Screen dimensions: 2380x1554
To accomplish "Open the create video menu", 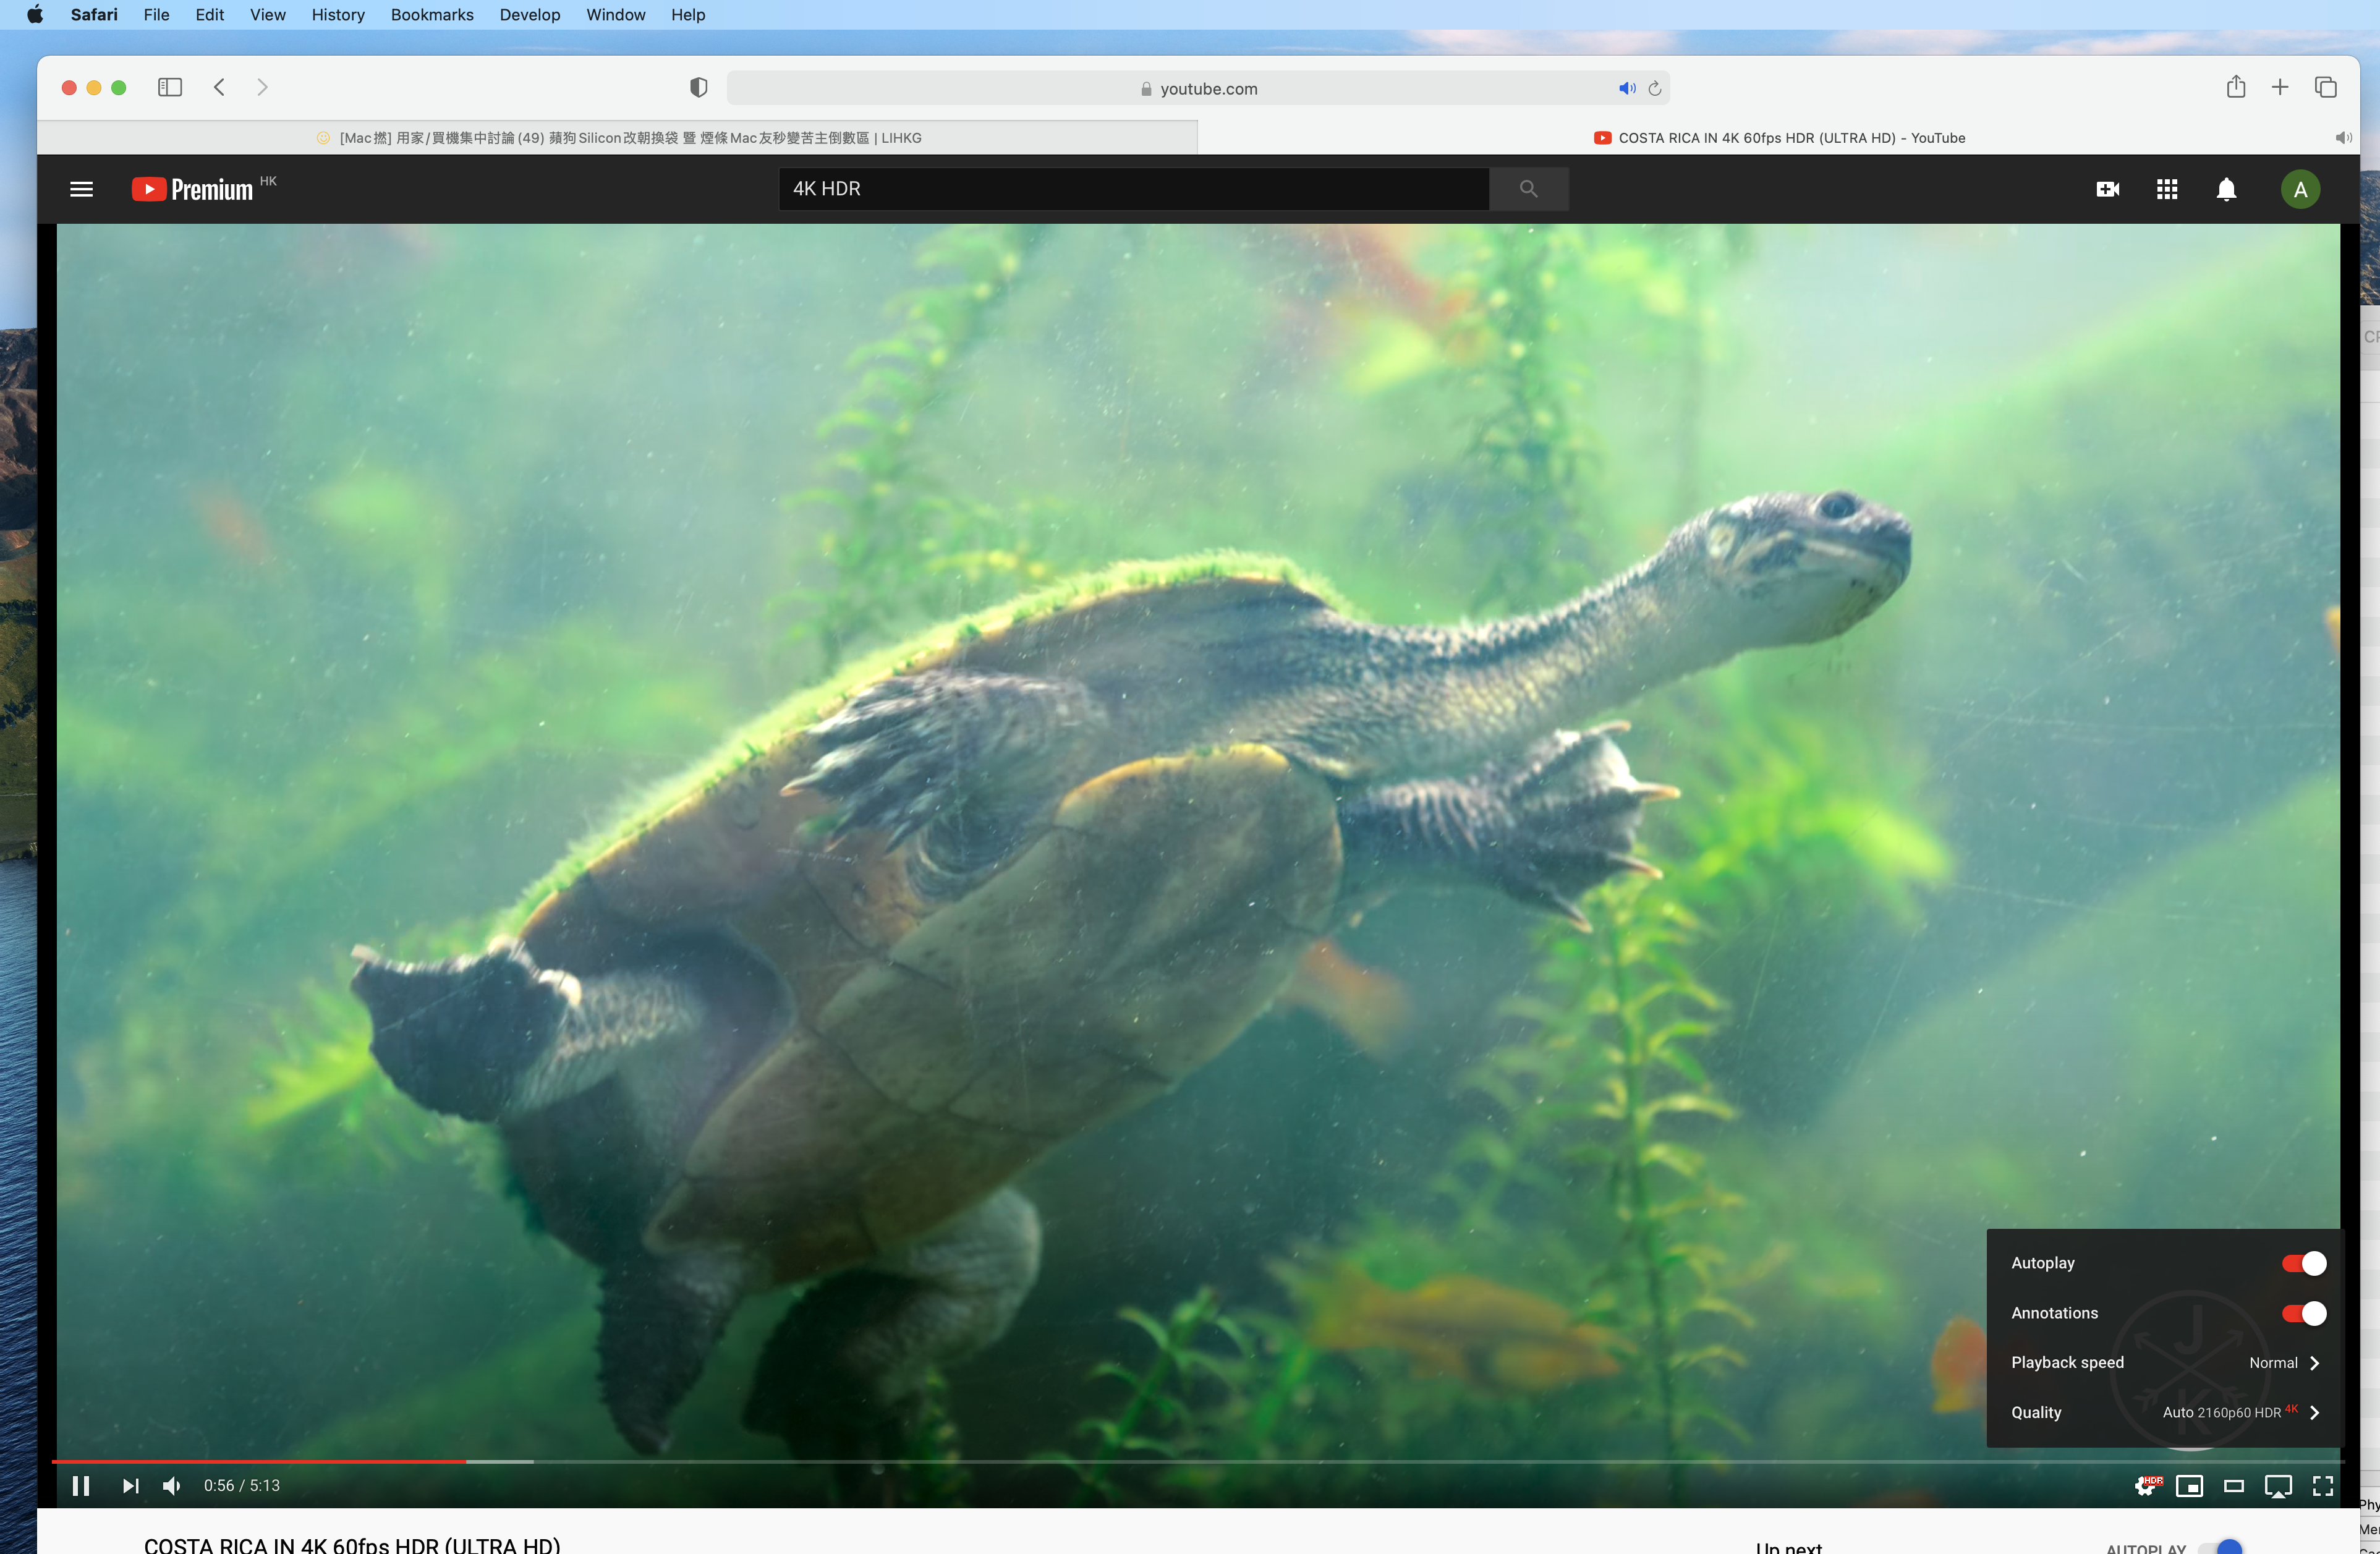I will [x=2108, y=189].
